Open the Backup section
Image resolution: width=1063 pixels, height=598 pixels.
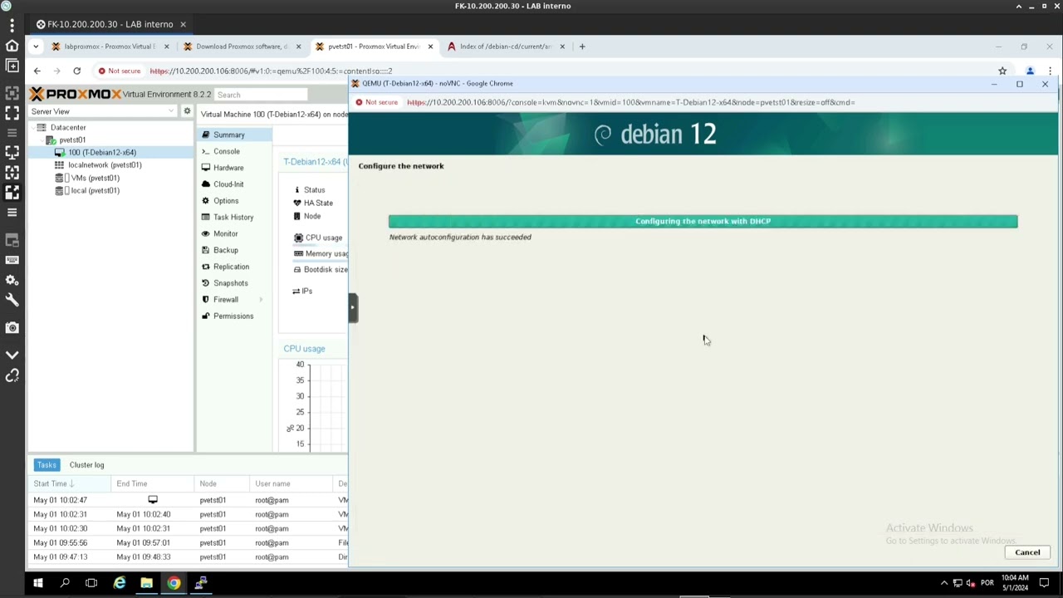pos(225,250)
